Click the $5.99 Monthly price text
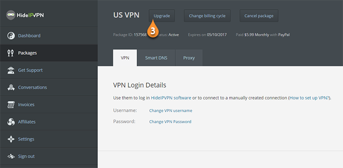 257,35
